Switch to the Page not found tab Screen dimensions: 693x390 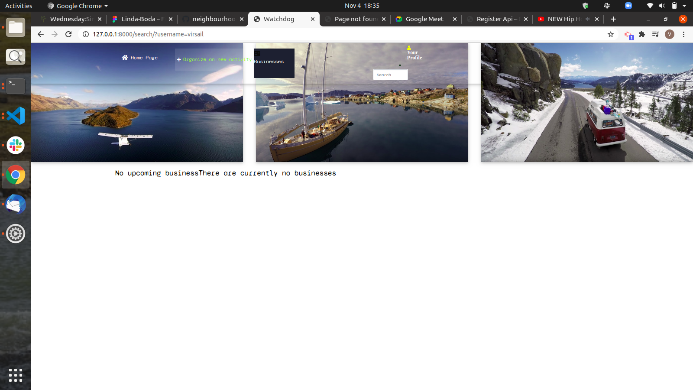(x=355, y=19)
